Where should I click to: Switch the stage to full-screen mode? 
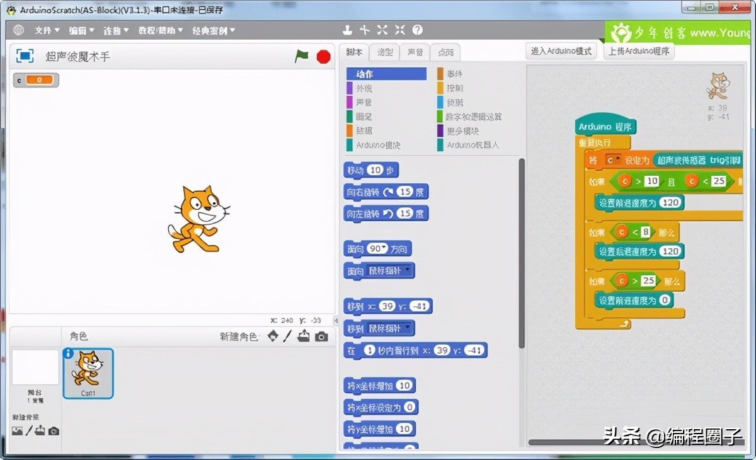point(25,56)
